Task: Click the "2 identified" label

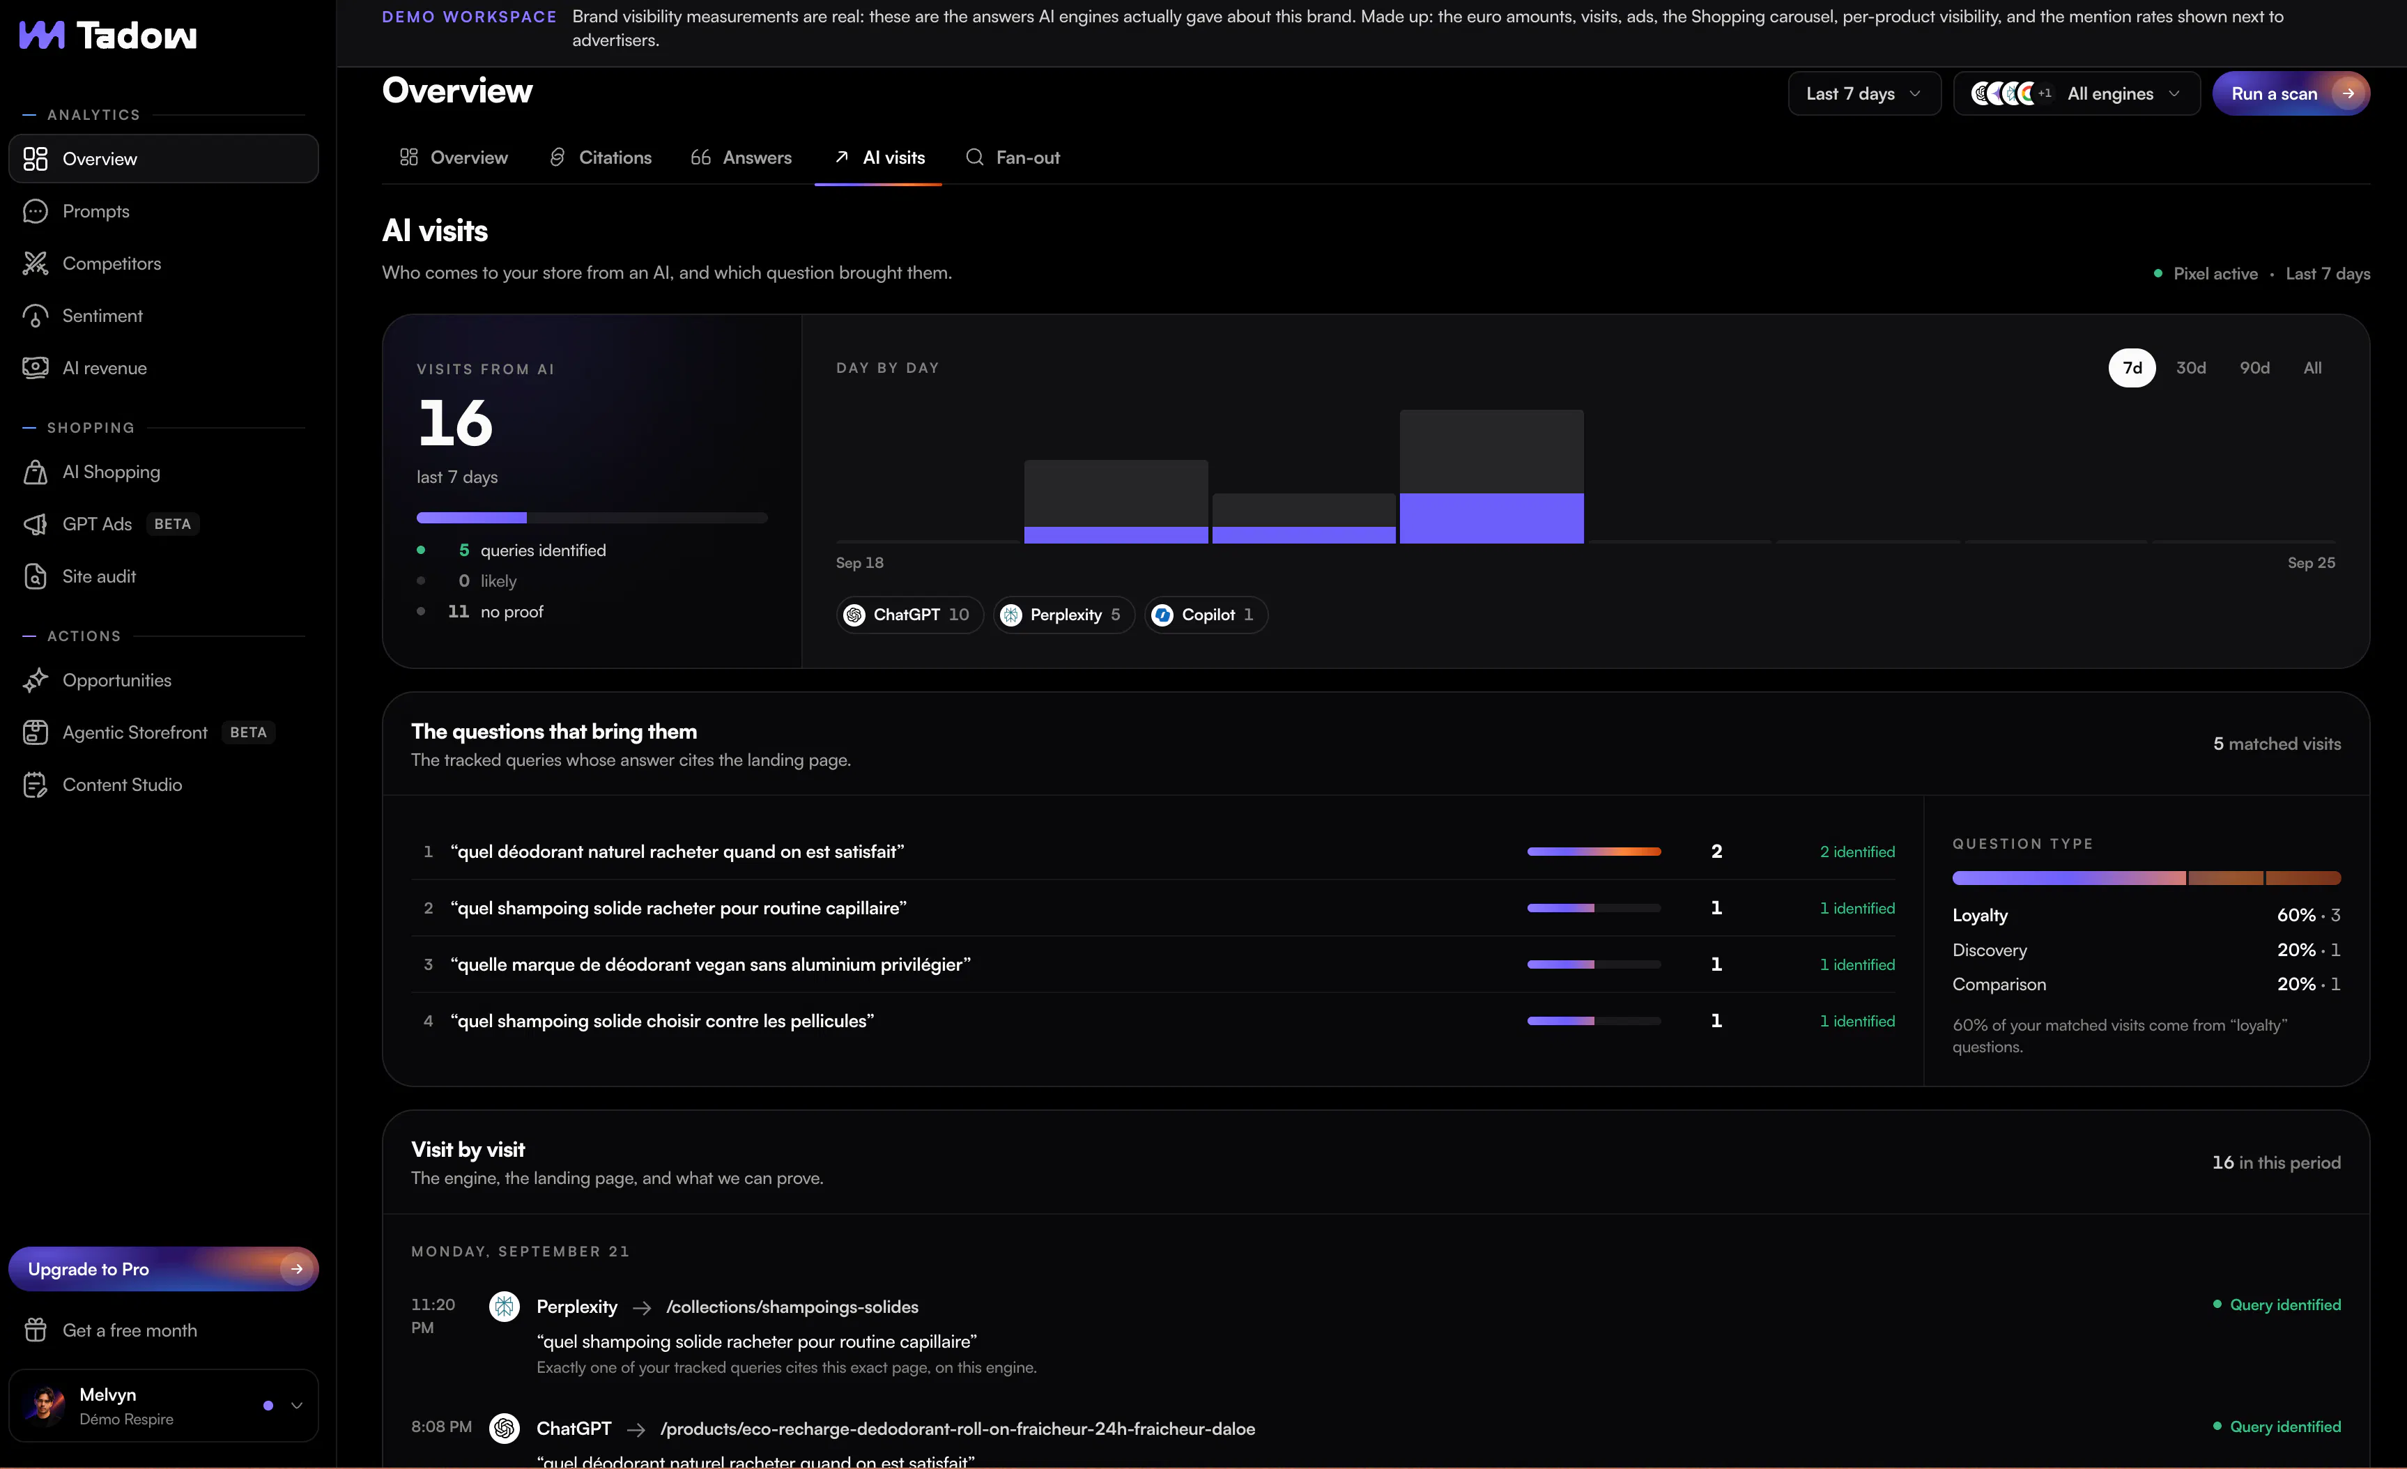Action: (x=1856, y=852)
